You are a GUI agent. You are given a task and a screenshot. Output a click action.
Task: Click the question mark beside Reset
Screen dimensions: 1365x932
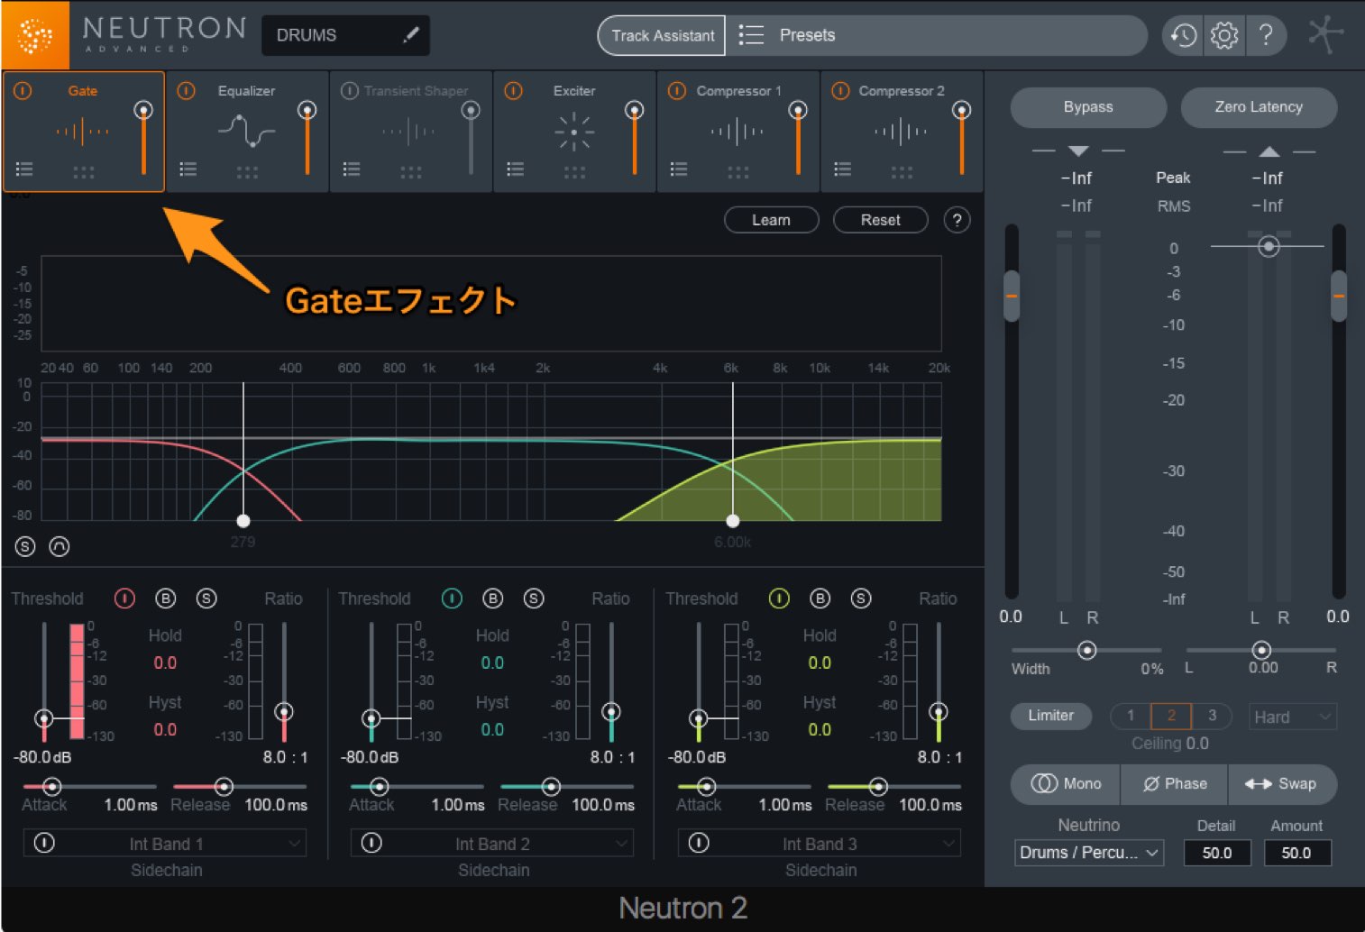[957, 220]
